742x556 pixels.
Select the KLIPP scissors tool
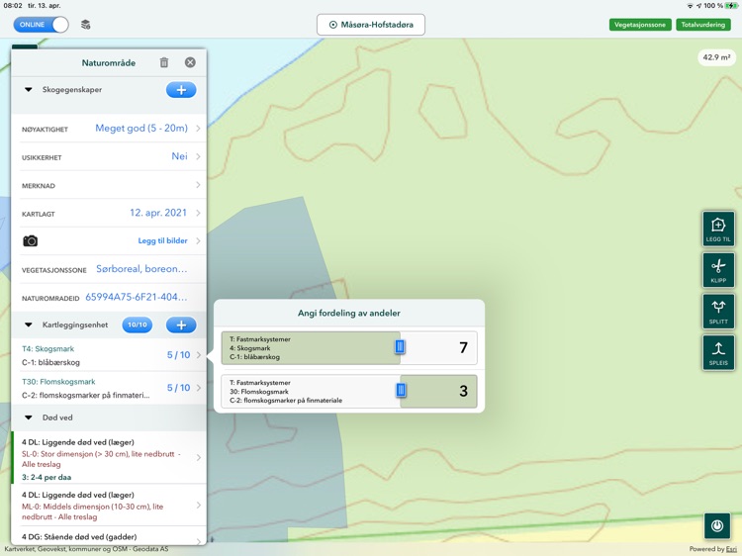718,270
